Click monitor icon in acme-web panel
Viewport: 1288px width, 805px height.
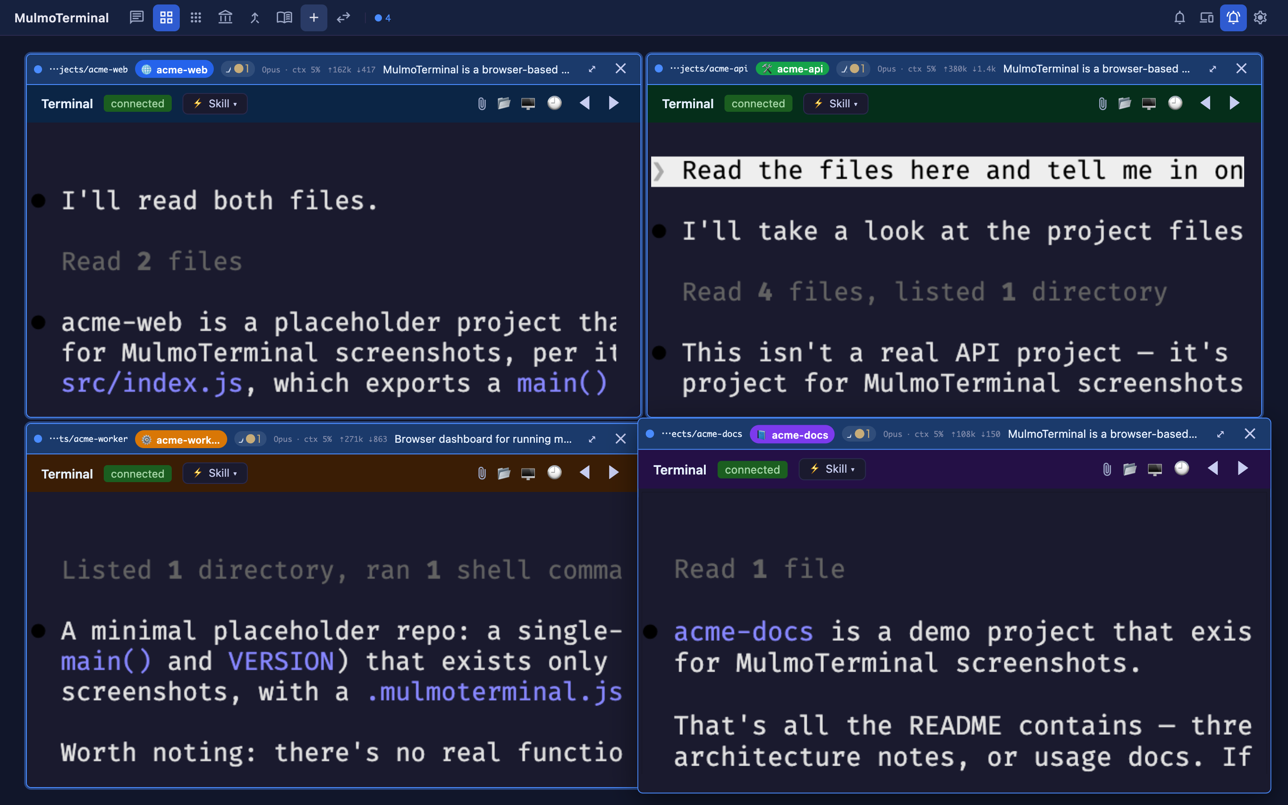528,103
